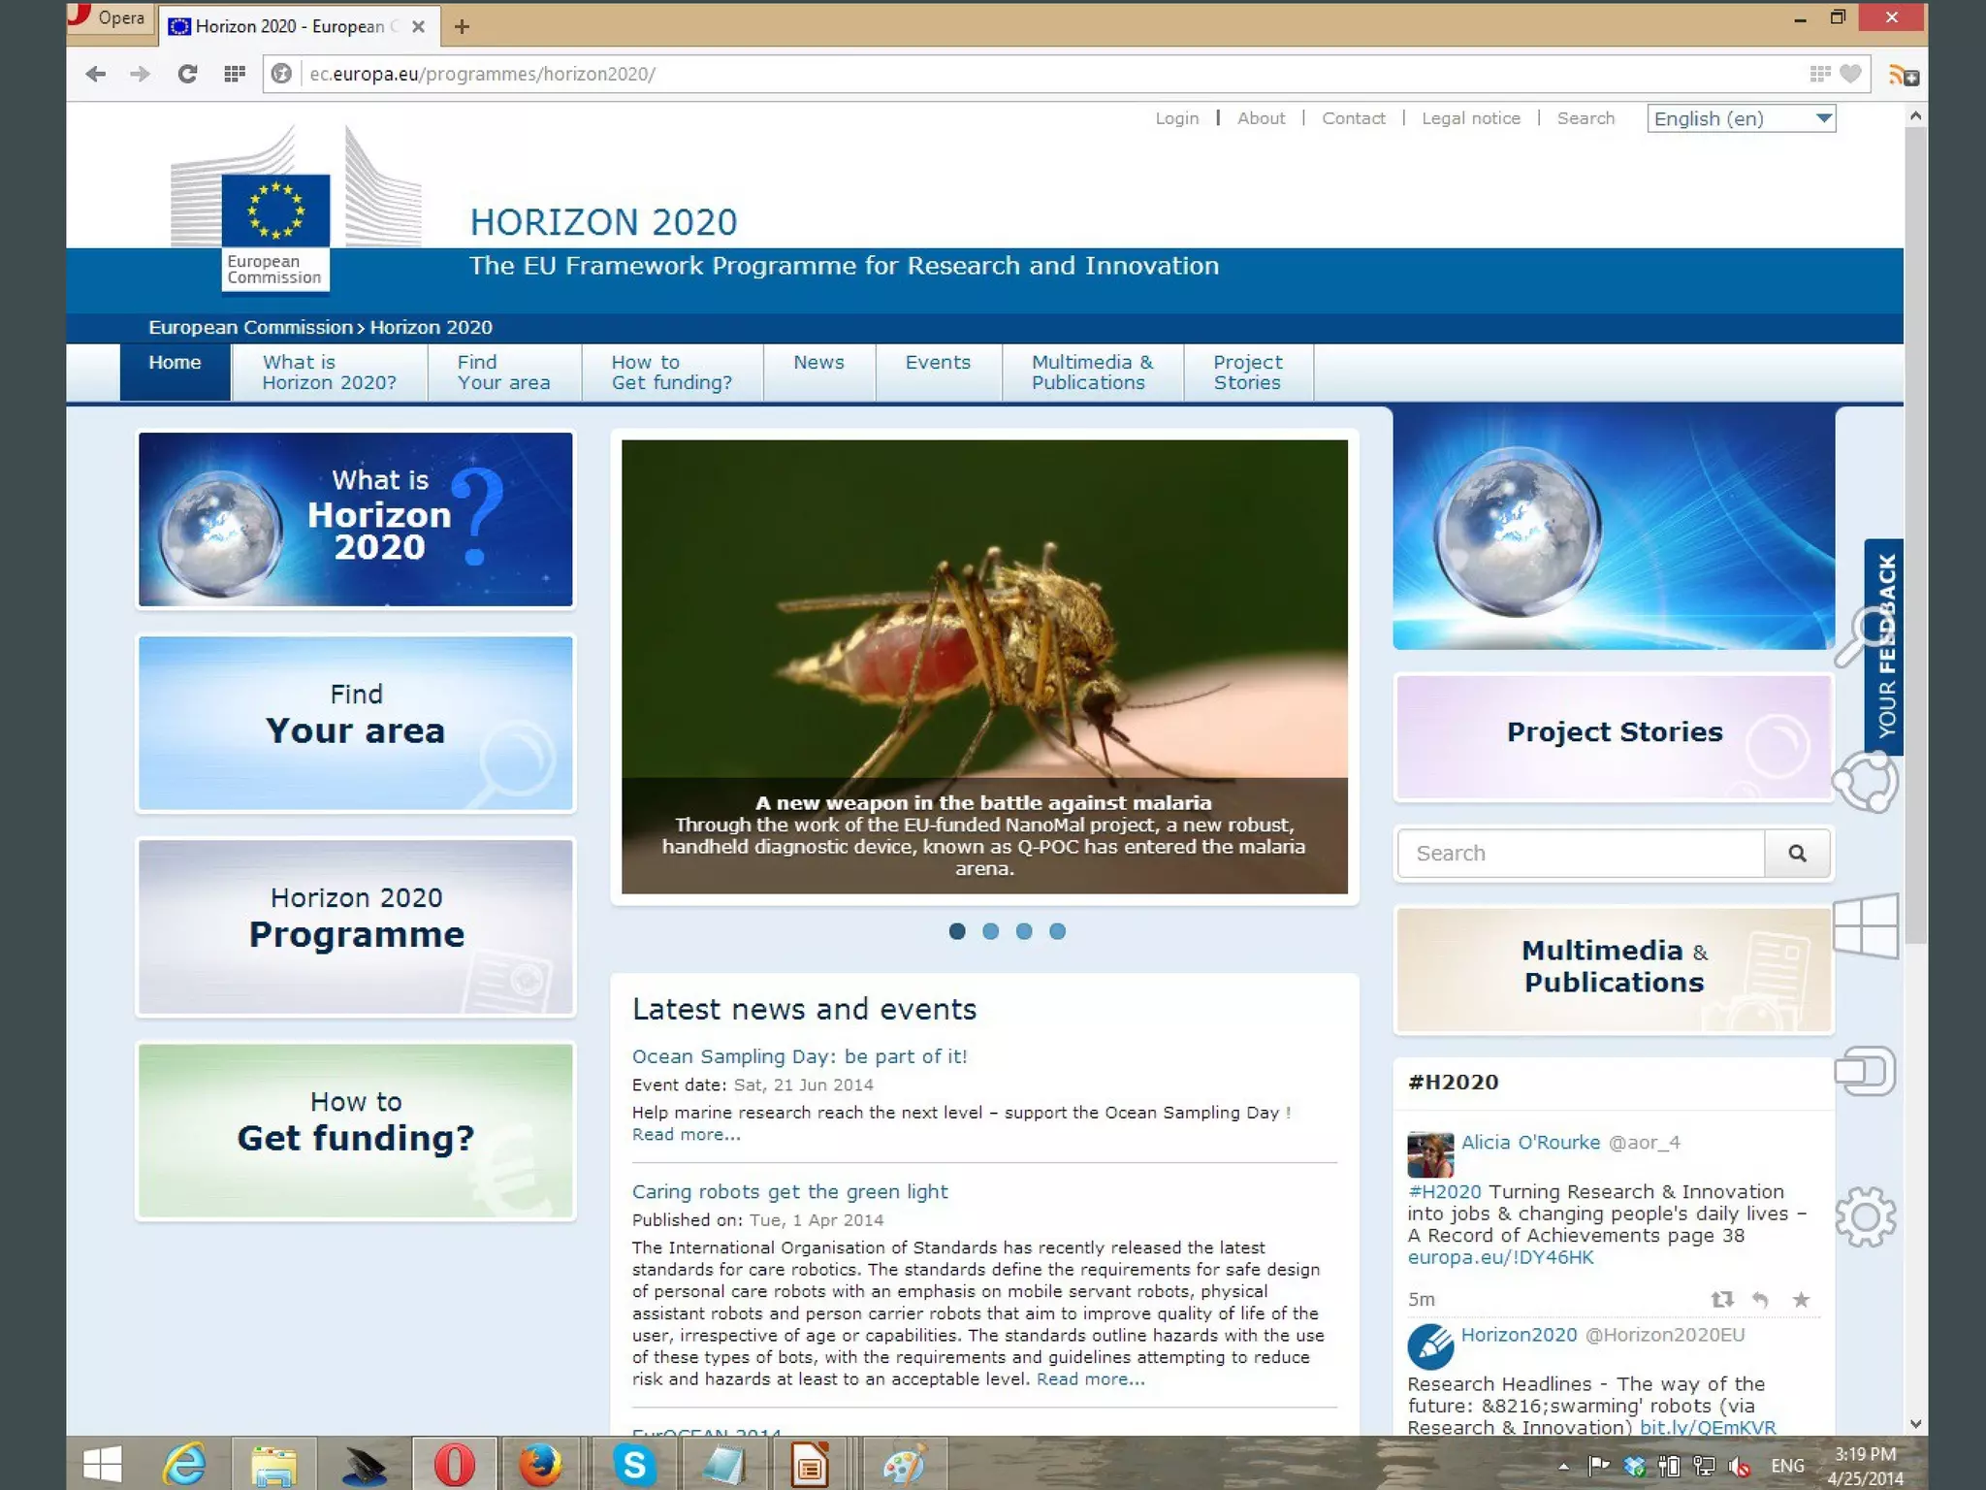The image size is (1986, 1490).
Task: Click the heart bookmark icon in address bar
Action: (1850, 74)
